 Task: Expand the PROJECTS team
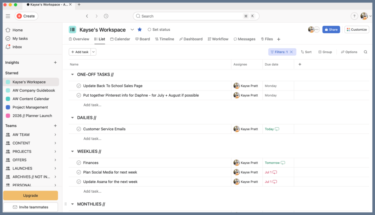[x=55, y=151]
